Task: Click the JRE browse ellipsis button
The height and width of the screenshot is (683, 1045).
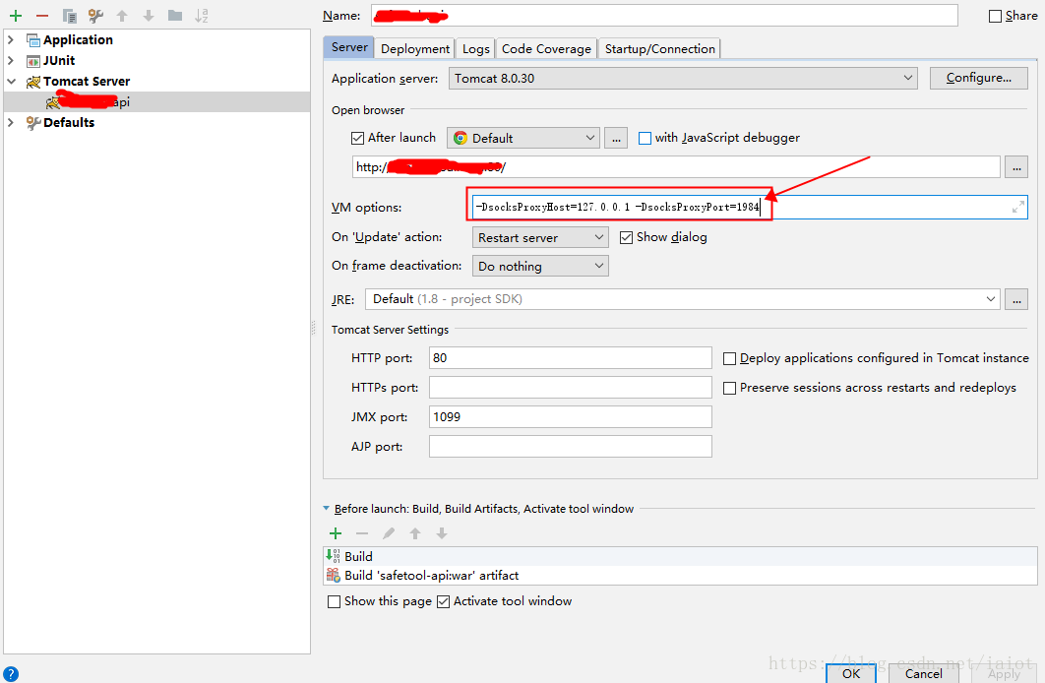Action: tap(1016, 299)
